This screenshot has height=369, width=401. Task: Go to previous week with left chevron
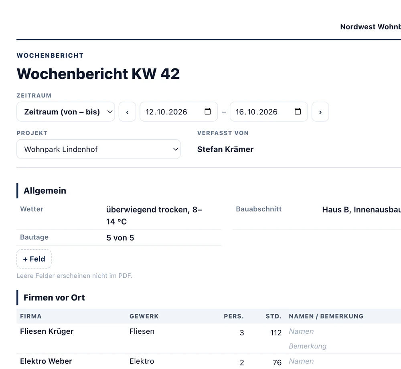pyautogui.click(x=128, y=112)
